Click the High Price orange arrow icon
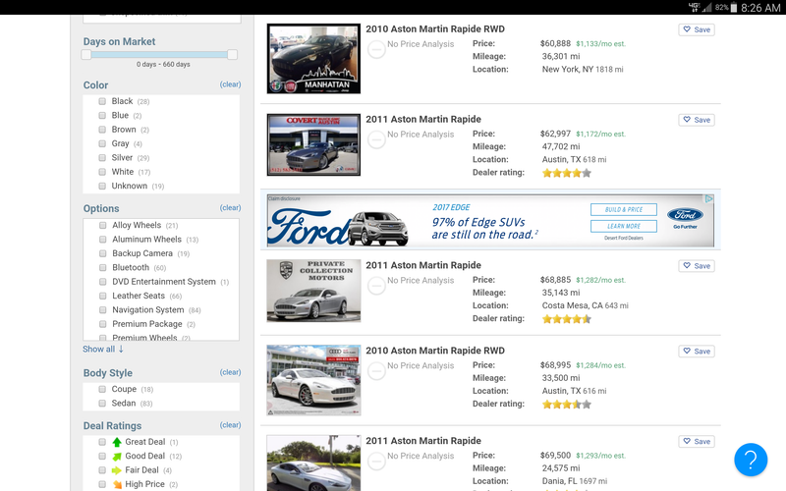This screenshot has height=491, width=786. click(x=117, y=484)
